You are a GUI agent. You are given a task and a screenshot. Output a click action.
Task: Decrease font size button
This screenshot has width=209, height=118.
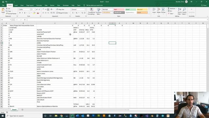pos(39,10)
